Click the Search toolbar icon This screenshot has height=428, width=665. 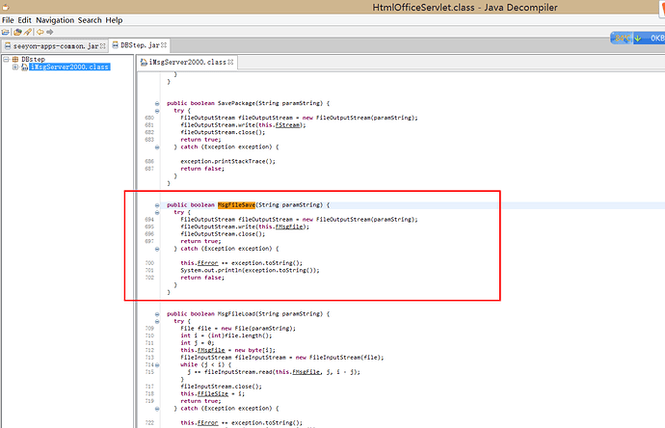click(28, 32)
